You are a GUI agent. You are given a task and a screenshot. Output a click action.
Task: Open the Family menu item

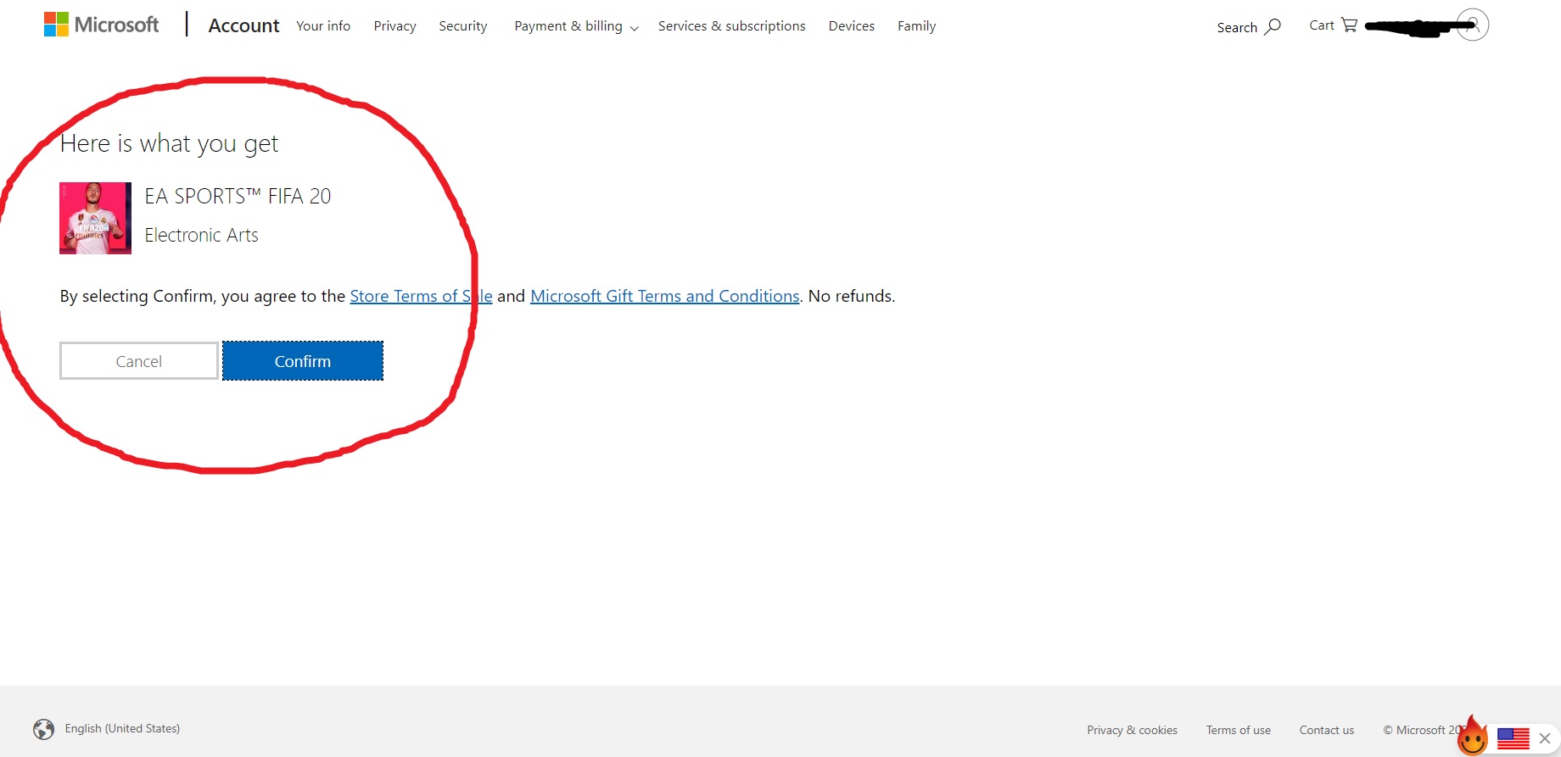point(916,26)
